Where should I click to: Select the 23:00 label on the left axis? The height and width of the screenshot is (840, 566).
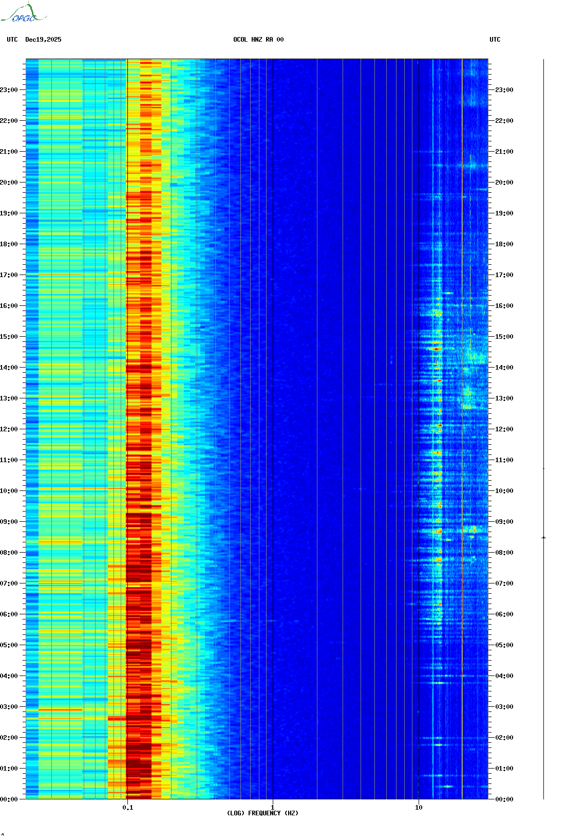[9, 90]
